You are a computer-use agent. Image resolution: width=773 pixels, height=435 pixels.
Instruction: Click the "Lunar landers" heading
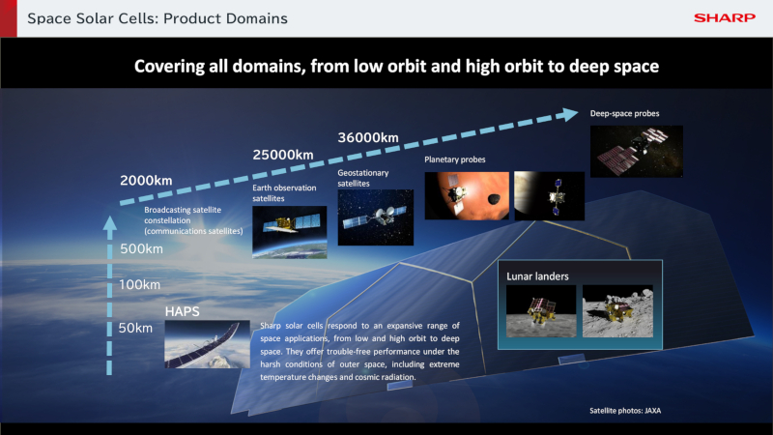pos(538,275)
